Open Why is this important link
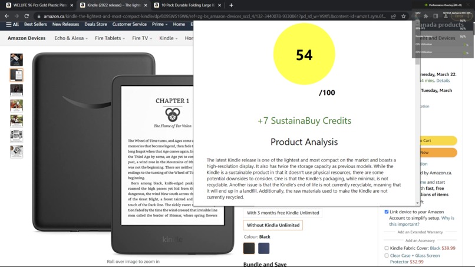The height and width of the screenshot is (267, 475). point(422,221)
